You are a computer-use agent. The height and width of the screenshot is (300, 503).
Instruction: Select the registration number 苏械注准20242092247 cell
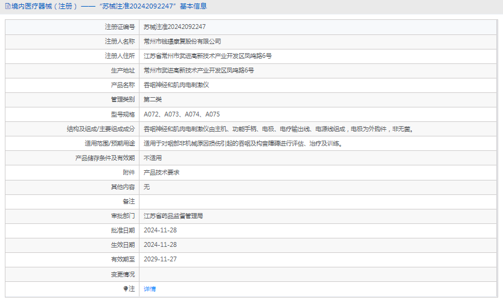point(175,27)
